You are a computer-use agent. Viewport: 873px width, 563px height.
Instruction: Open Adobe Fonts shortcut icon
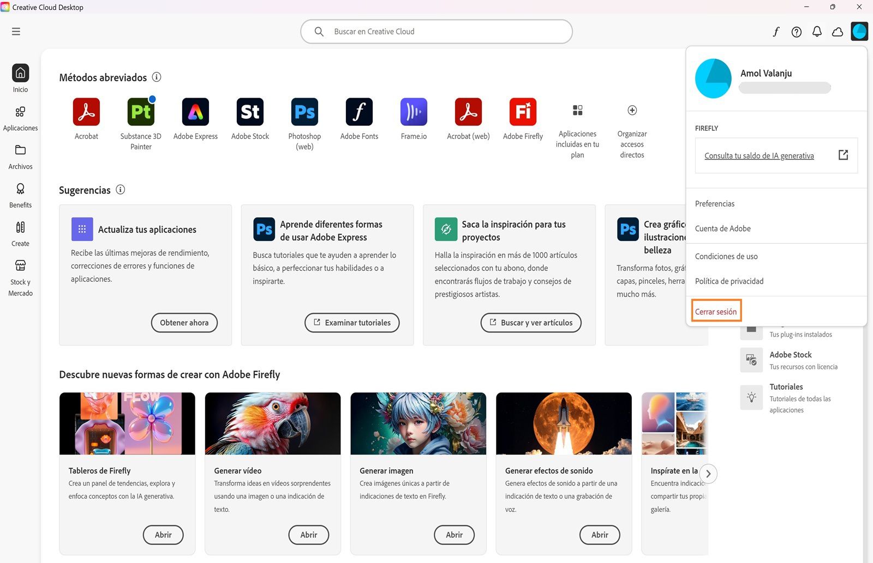pos(359,112)
